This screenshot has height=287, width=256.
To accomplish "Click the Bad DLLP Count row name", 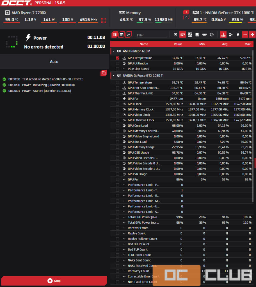I will click(138, 244).
